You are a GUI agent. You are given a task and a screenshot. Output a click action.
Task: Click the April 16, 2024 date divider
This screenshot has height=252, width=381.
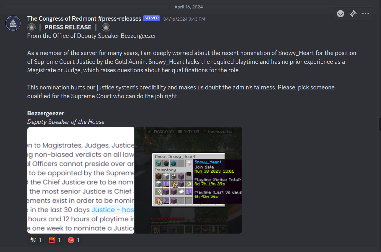click(188, 7)
